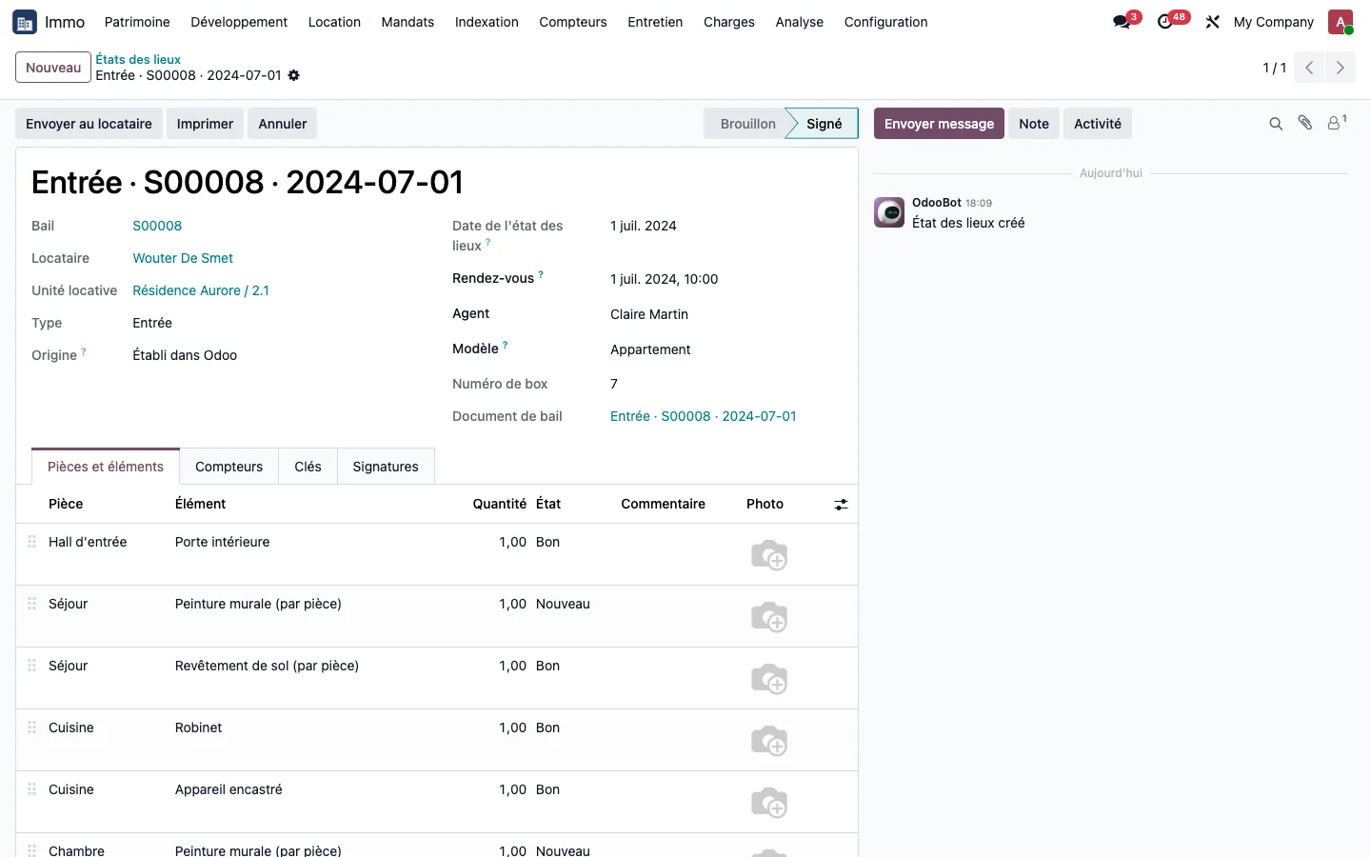Open the Patrimoine menu

(x=137, y=22)
